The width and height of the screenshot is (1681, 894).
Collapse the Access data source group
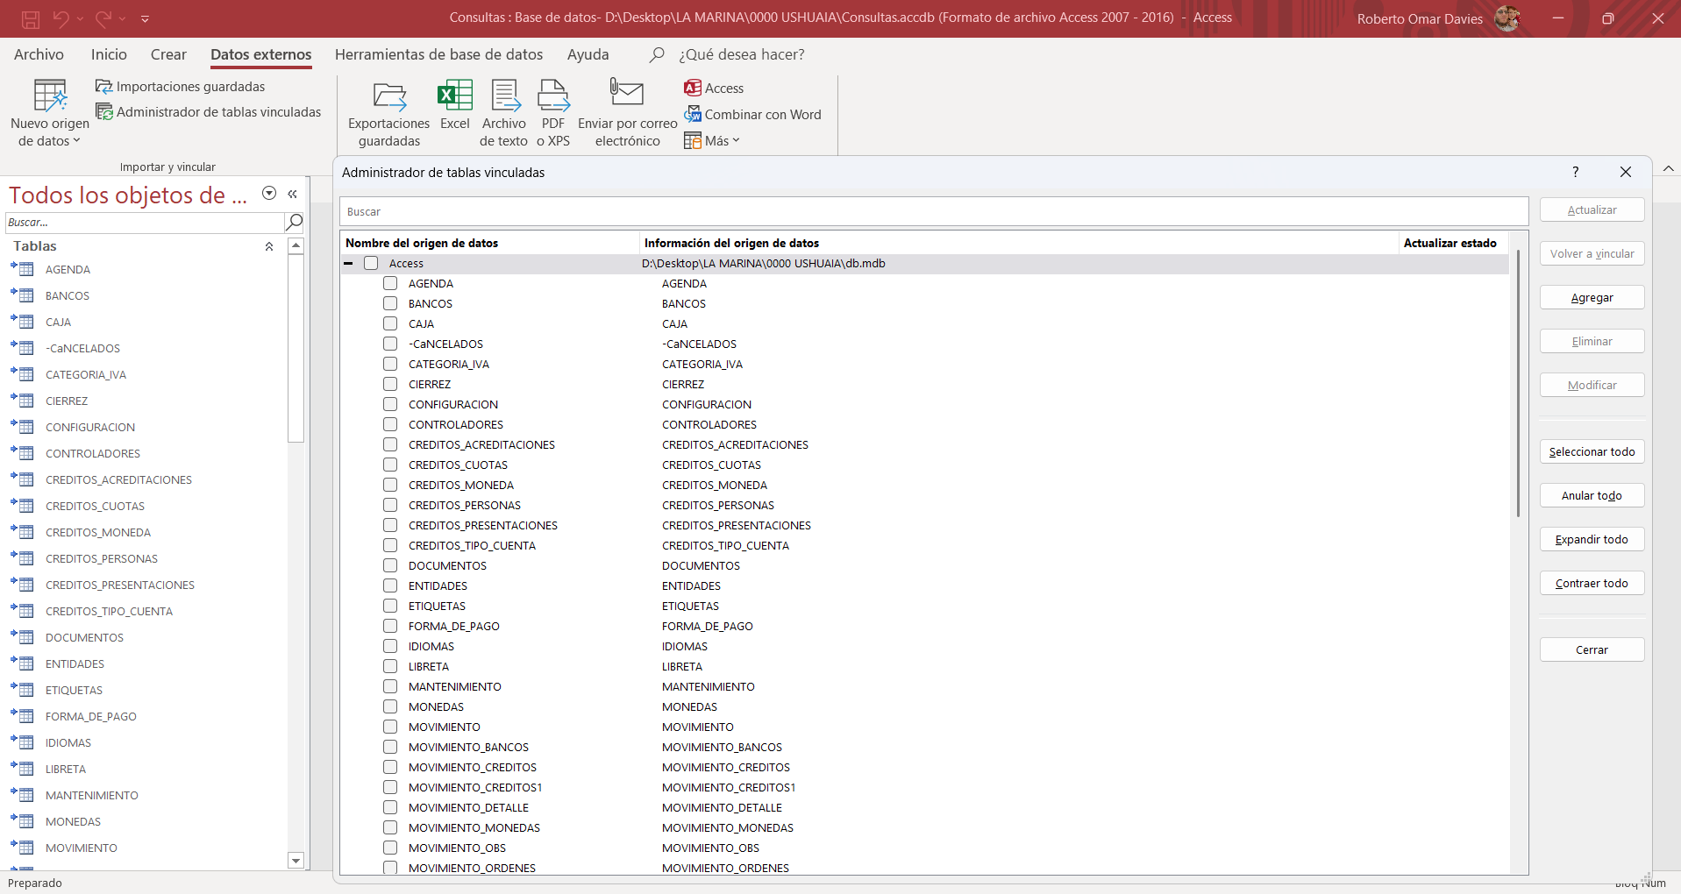pos(348,263)
